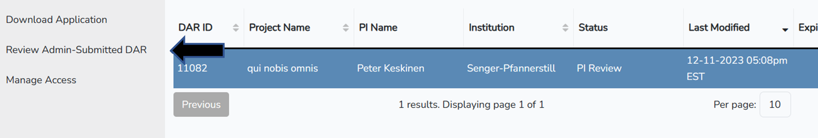Click Status column header
The width and height of the screenshot is (818, 138).
pyautogui.click(x=593, y=28)
